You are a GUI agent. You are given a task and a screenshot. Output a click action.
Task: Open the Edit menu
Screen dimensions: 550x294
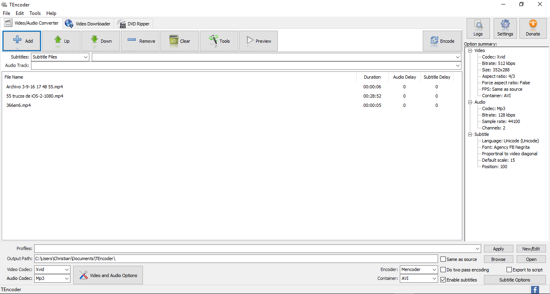pos(20,13)
